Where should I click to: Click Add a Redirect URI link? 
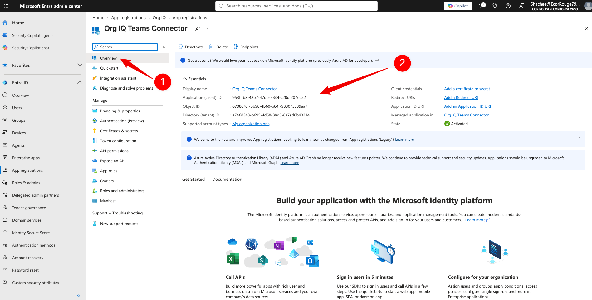(x=461, y=98)
